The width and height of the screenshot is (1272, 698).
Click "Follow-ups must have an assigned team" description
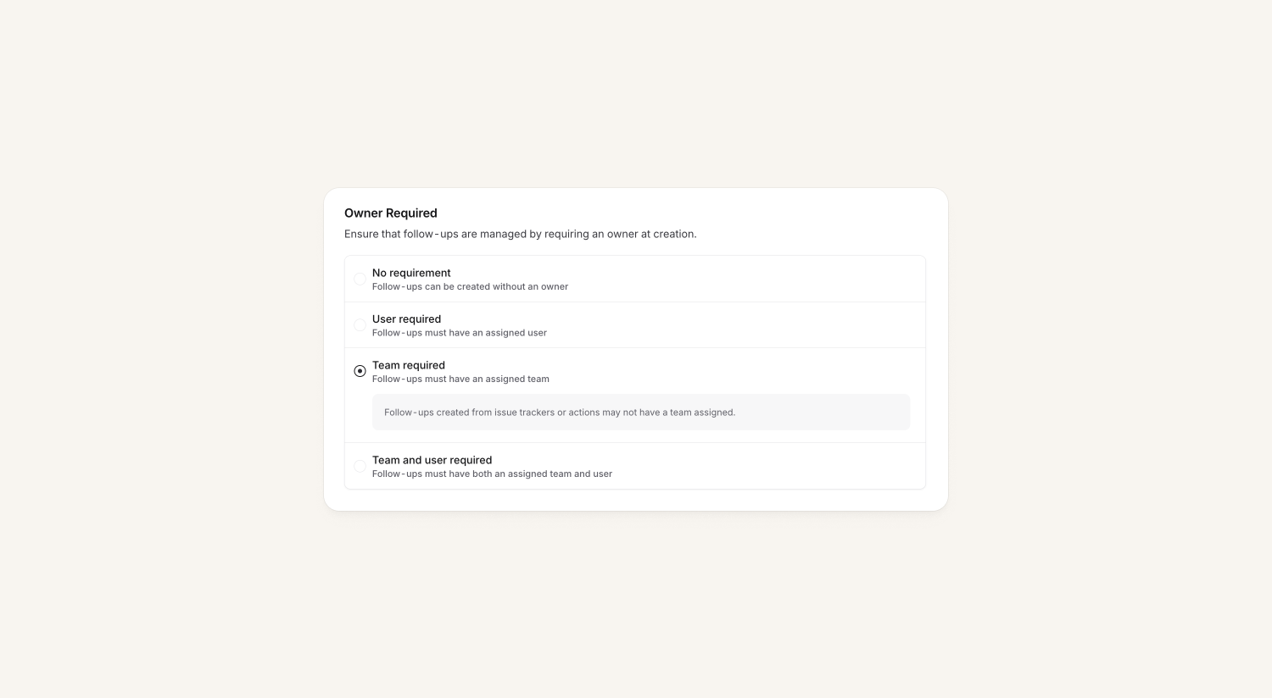point(460,379)
